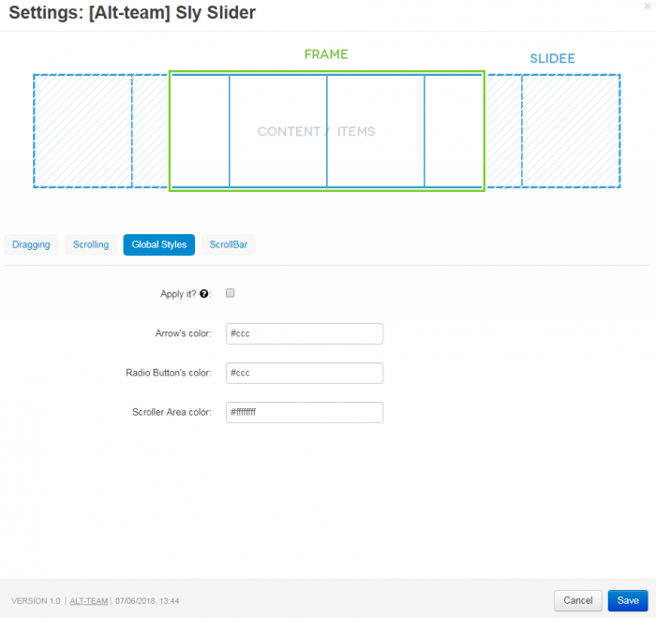Viewport: 656px width, 618px height.
Task: Click the FRAME label in the diagram
Action: click(326, 54)
